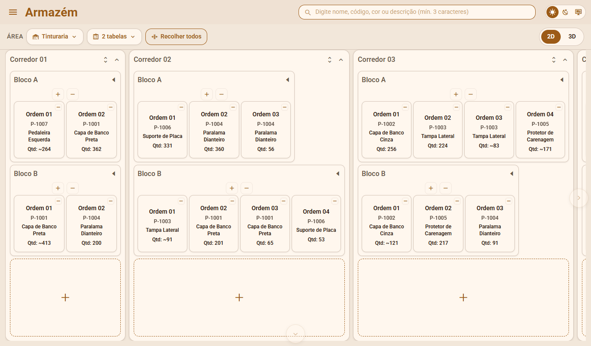The image size is (591, 346).
Task: Click the plus button in Corredor 02 Bloco B
Action: coord(232,188)
